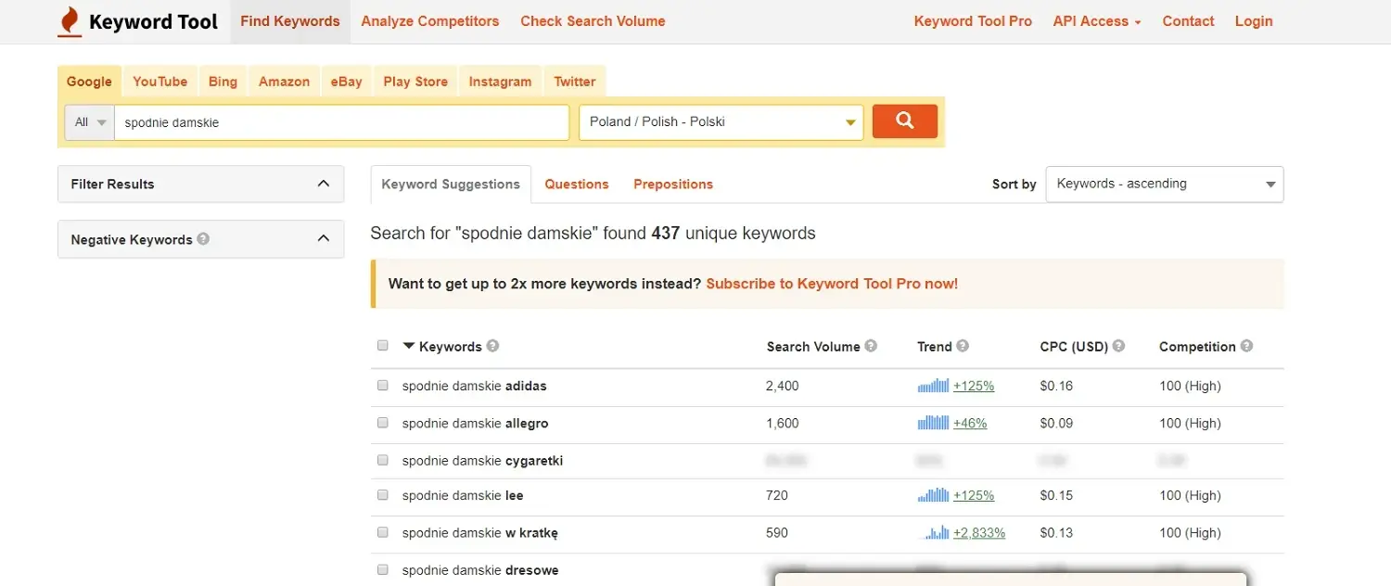
Task: Check the spodnie damskie cygaretki row
Action: tap(383, 460)
